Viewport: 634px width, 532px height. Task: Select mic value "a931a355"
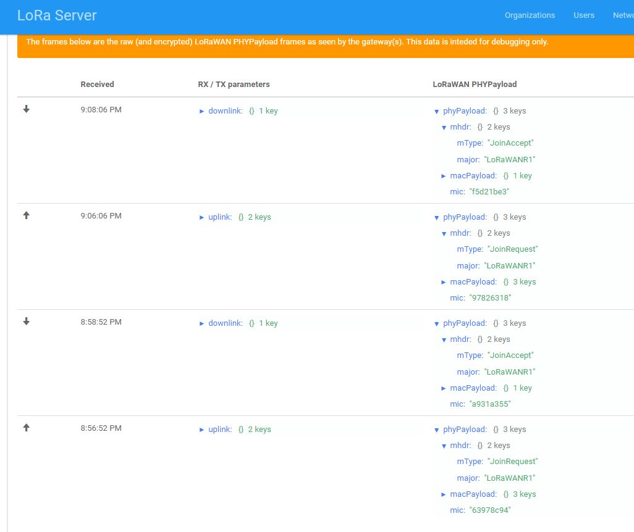(490, 404)
